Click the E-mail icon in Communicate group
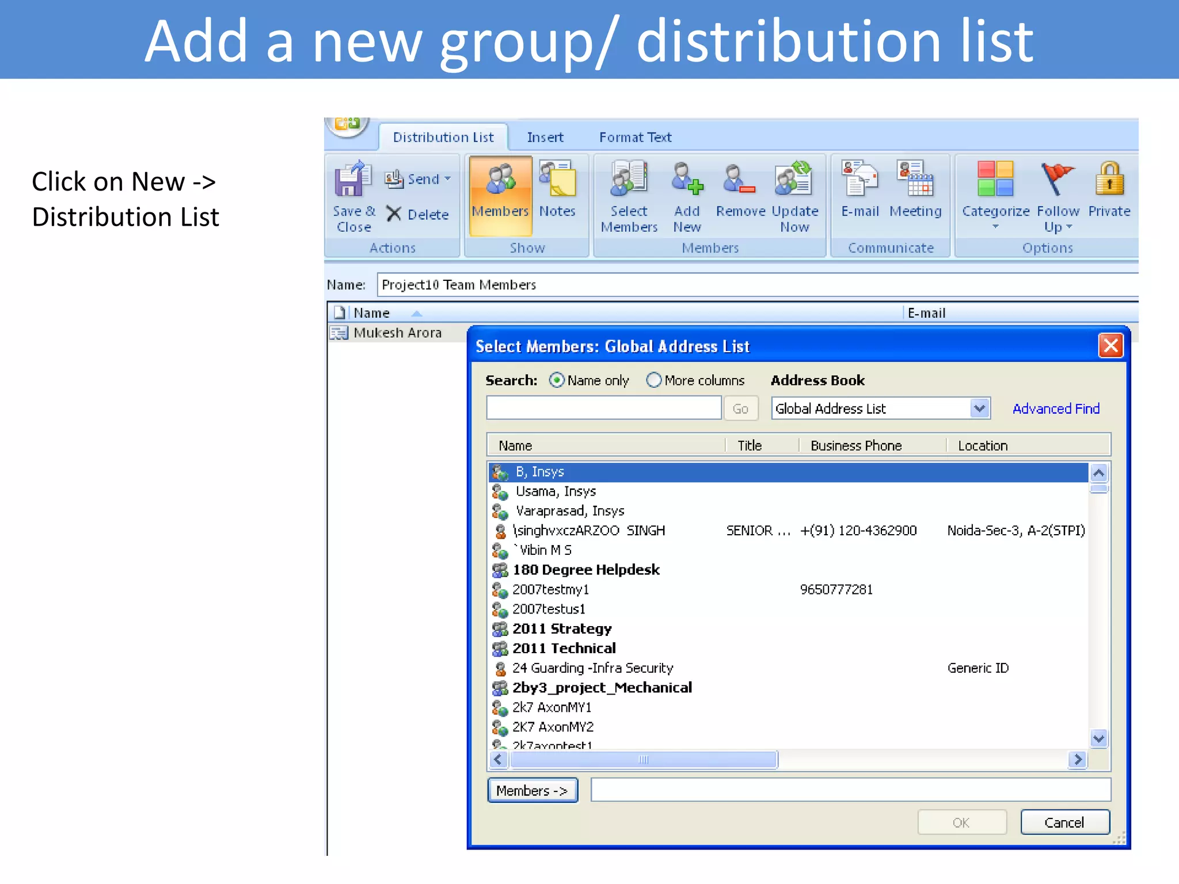1179x884 pixels. pos(859,178)
